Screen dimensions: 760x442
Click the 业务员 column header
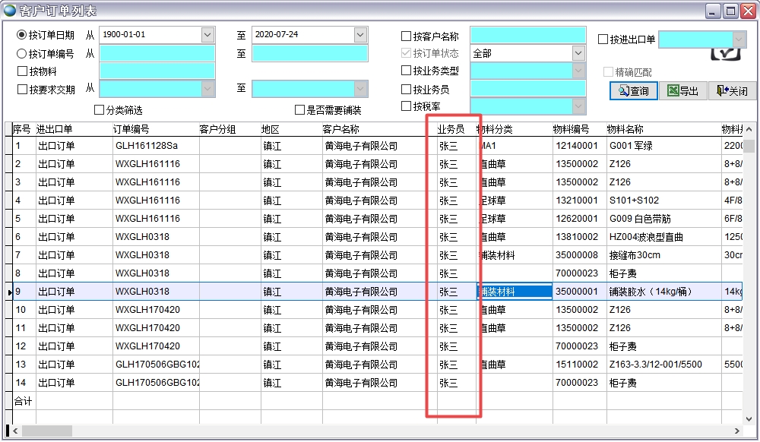(451, 129)
